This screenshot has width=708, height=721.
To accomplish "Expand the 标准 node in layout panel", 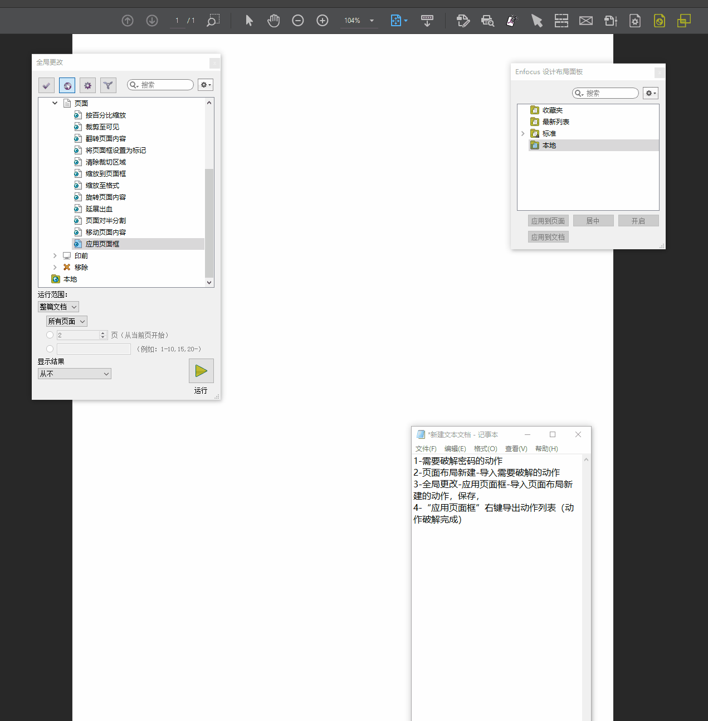I will (523, 133).
